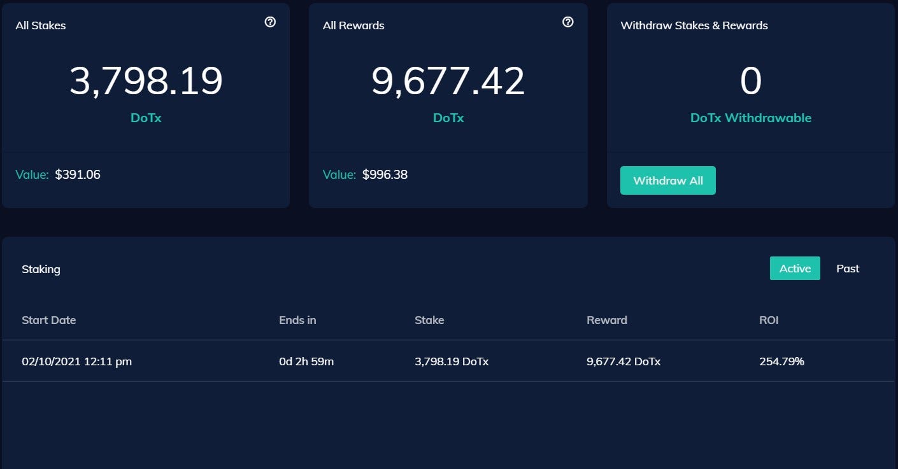
Task: Click the All Rewards card title
Action: [x=353, y=25]
